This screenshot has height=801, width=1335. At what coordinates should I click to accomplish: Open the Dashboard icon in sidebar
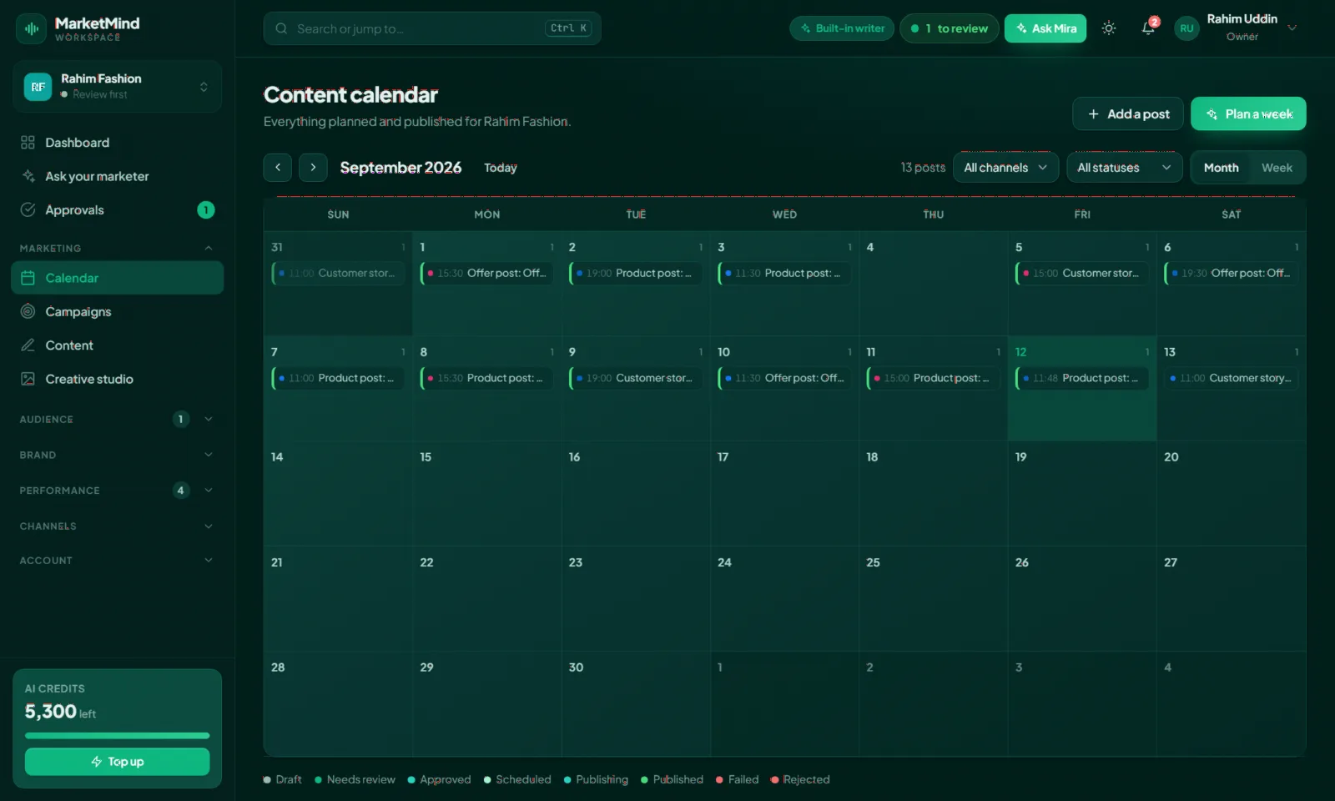(x=28, y=143)
